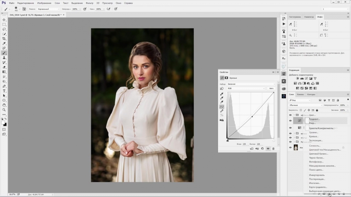This screenshot has height=197, width=351.
Task: Select the Lasso tool
Action: [x=4, y=29]
